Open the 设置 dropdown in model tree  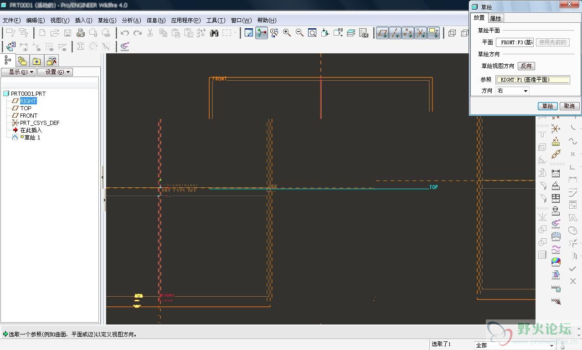tap(55, 72)
